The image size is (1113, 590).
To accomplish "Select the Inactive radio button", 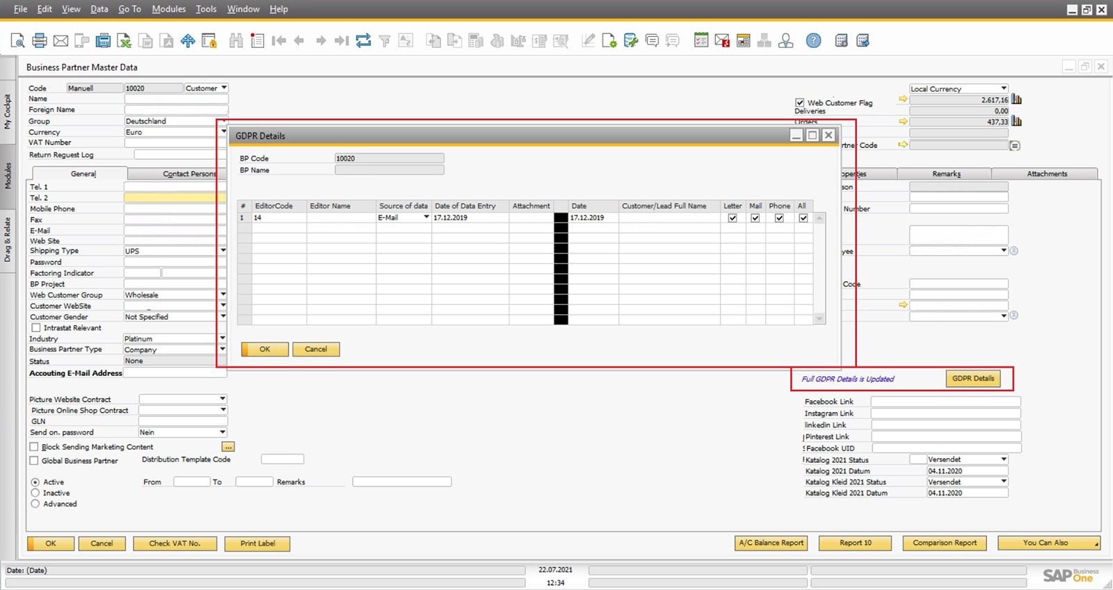I will [x=35, y=493].
